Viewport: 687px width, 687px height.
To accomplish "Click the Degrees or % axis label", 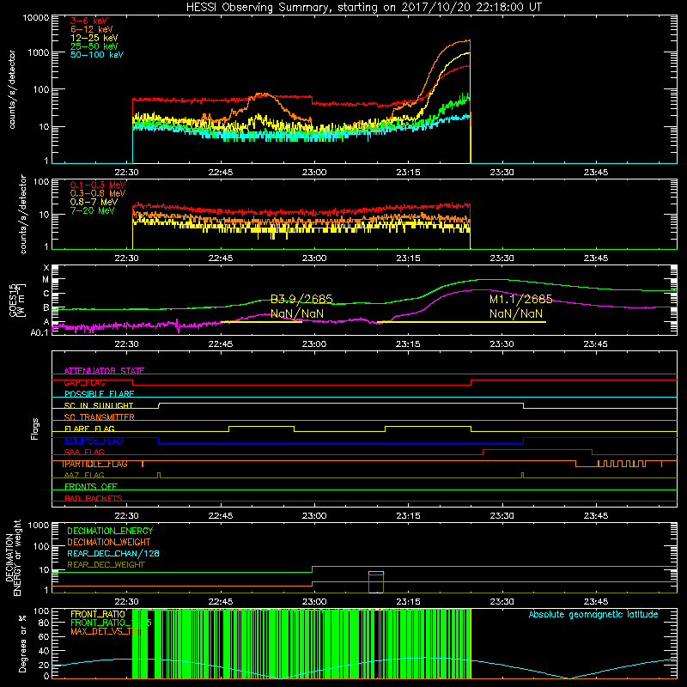I will pyautogui.click(x=22, y=643).
